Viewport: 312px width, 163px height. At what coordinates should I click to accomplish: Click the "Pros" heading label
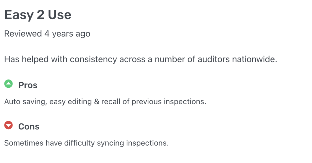(x=28, y=85)
